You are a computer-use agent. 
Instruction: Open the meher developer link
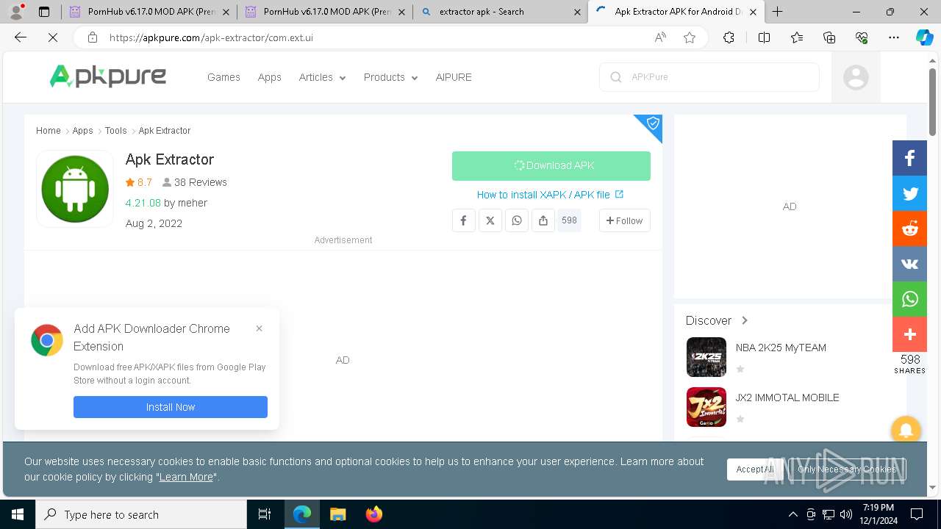(193, 203)
